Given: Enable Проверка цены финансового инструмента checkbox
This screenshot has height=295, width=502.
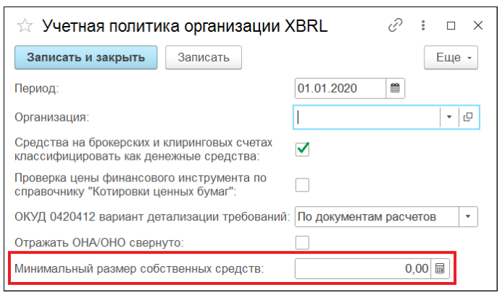Looking at the screenshot, I should point(303,184).
